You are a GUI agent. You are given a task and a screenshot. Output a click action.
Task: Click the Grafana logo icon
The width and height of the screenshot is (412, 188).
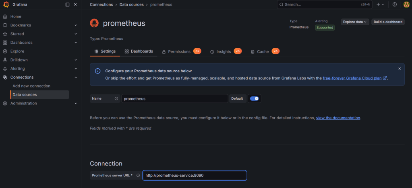(6, 4)
